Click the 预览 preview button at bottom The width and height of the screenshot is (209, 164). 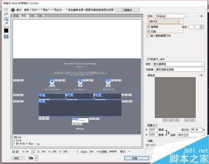pos(18,158)
